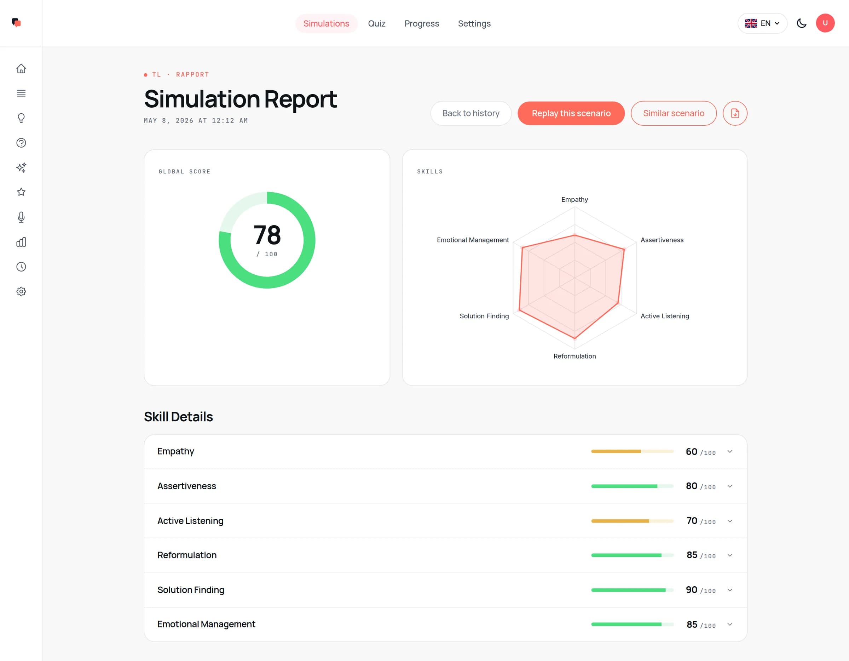849x661 pixels.
Task: Open the user avatar U
Action: [x=825, y=23]
